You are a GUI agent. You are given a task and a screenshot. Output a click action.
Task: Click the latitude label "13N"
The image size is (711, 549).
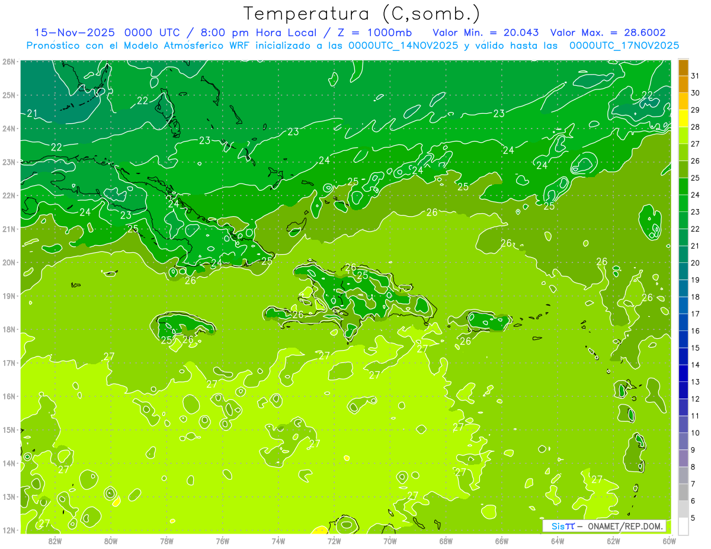point(9,497)
